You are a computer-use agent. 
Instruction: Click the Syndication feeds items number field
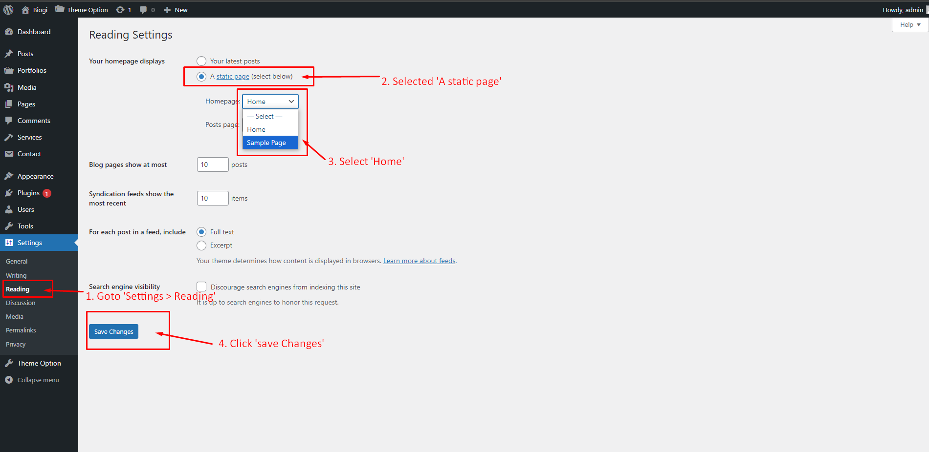click(x=212, y=198)
